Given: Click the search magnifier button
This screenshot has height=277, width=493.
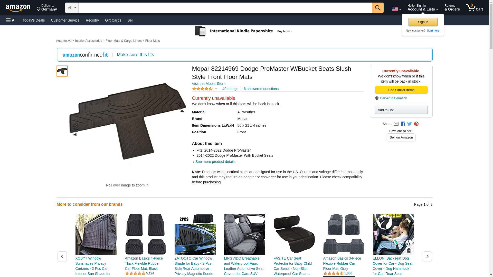Looking at the screenshot, I should coord(377,8).
